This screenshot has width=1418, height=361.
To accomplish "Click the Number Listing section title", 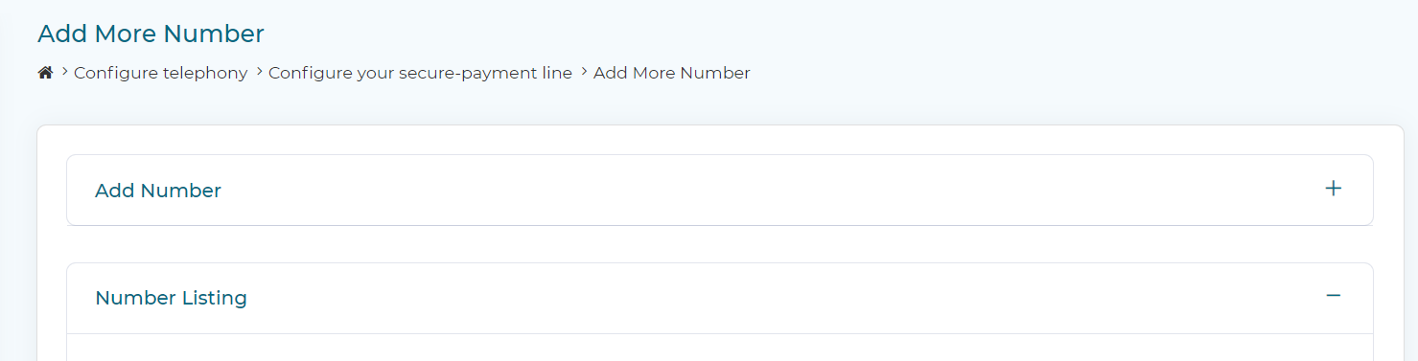I will pos(171,298).
